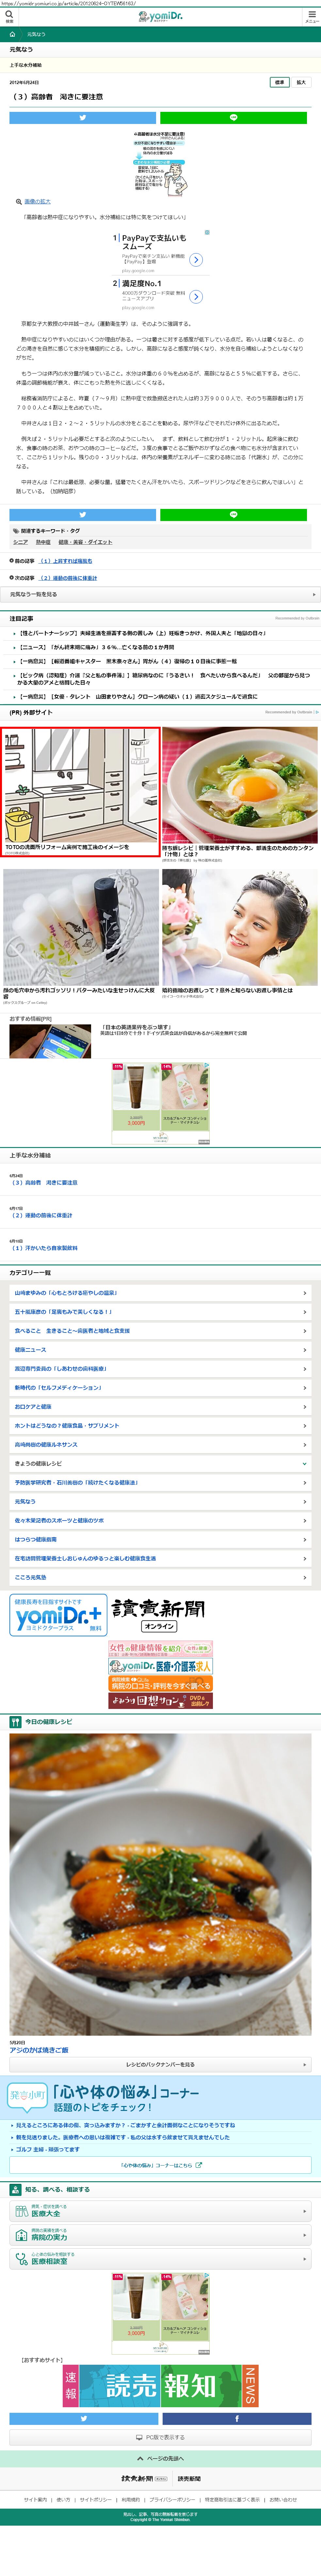Image resolution: width=321 pixels, height=2576 pixels.
Task: Click the home icon in green bar
Action: coord(12,34)
